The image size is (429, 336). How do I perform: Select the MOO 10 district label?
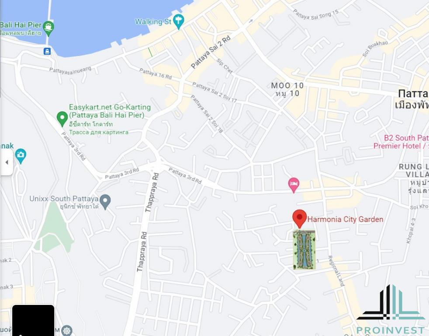pos(287,86)
